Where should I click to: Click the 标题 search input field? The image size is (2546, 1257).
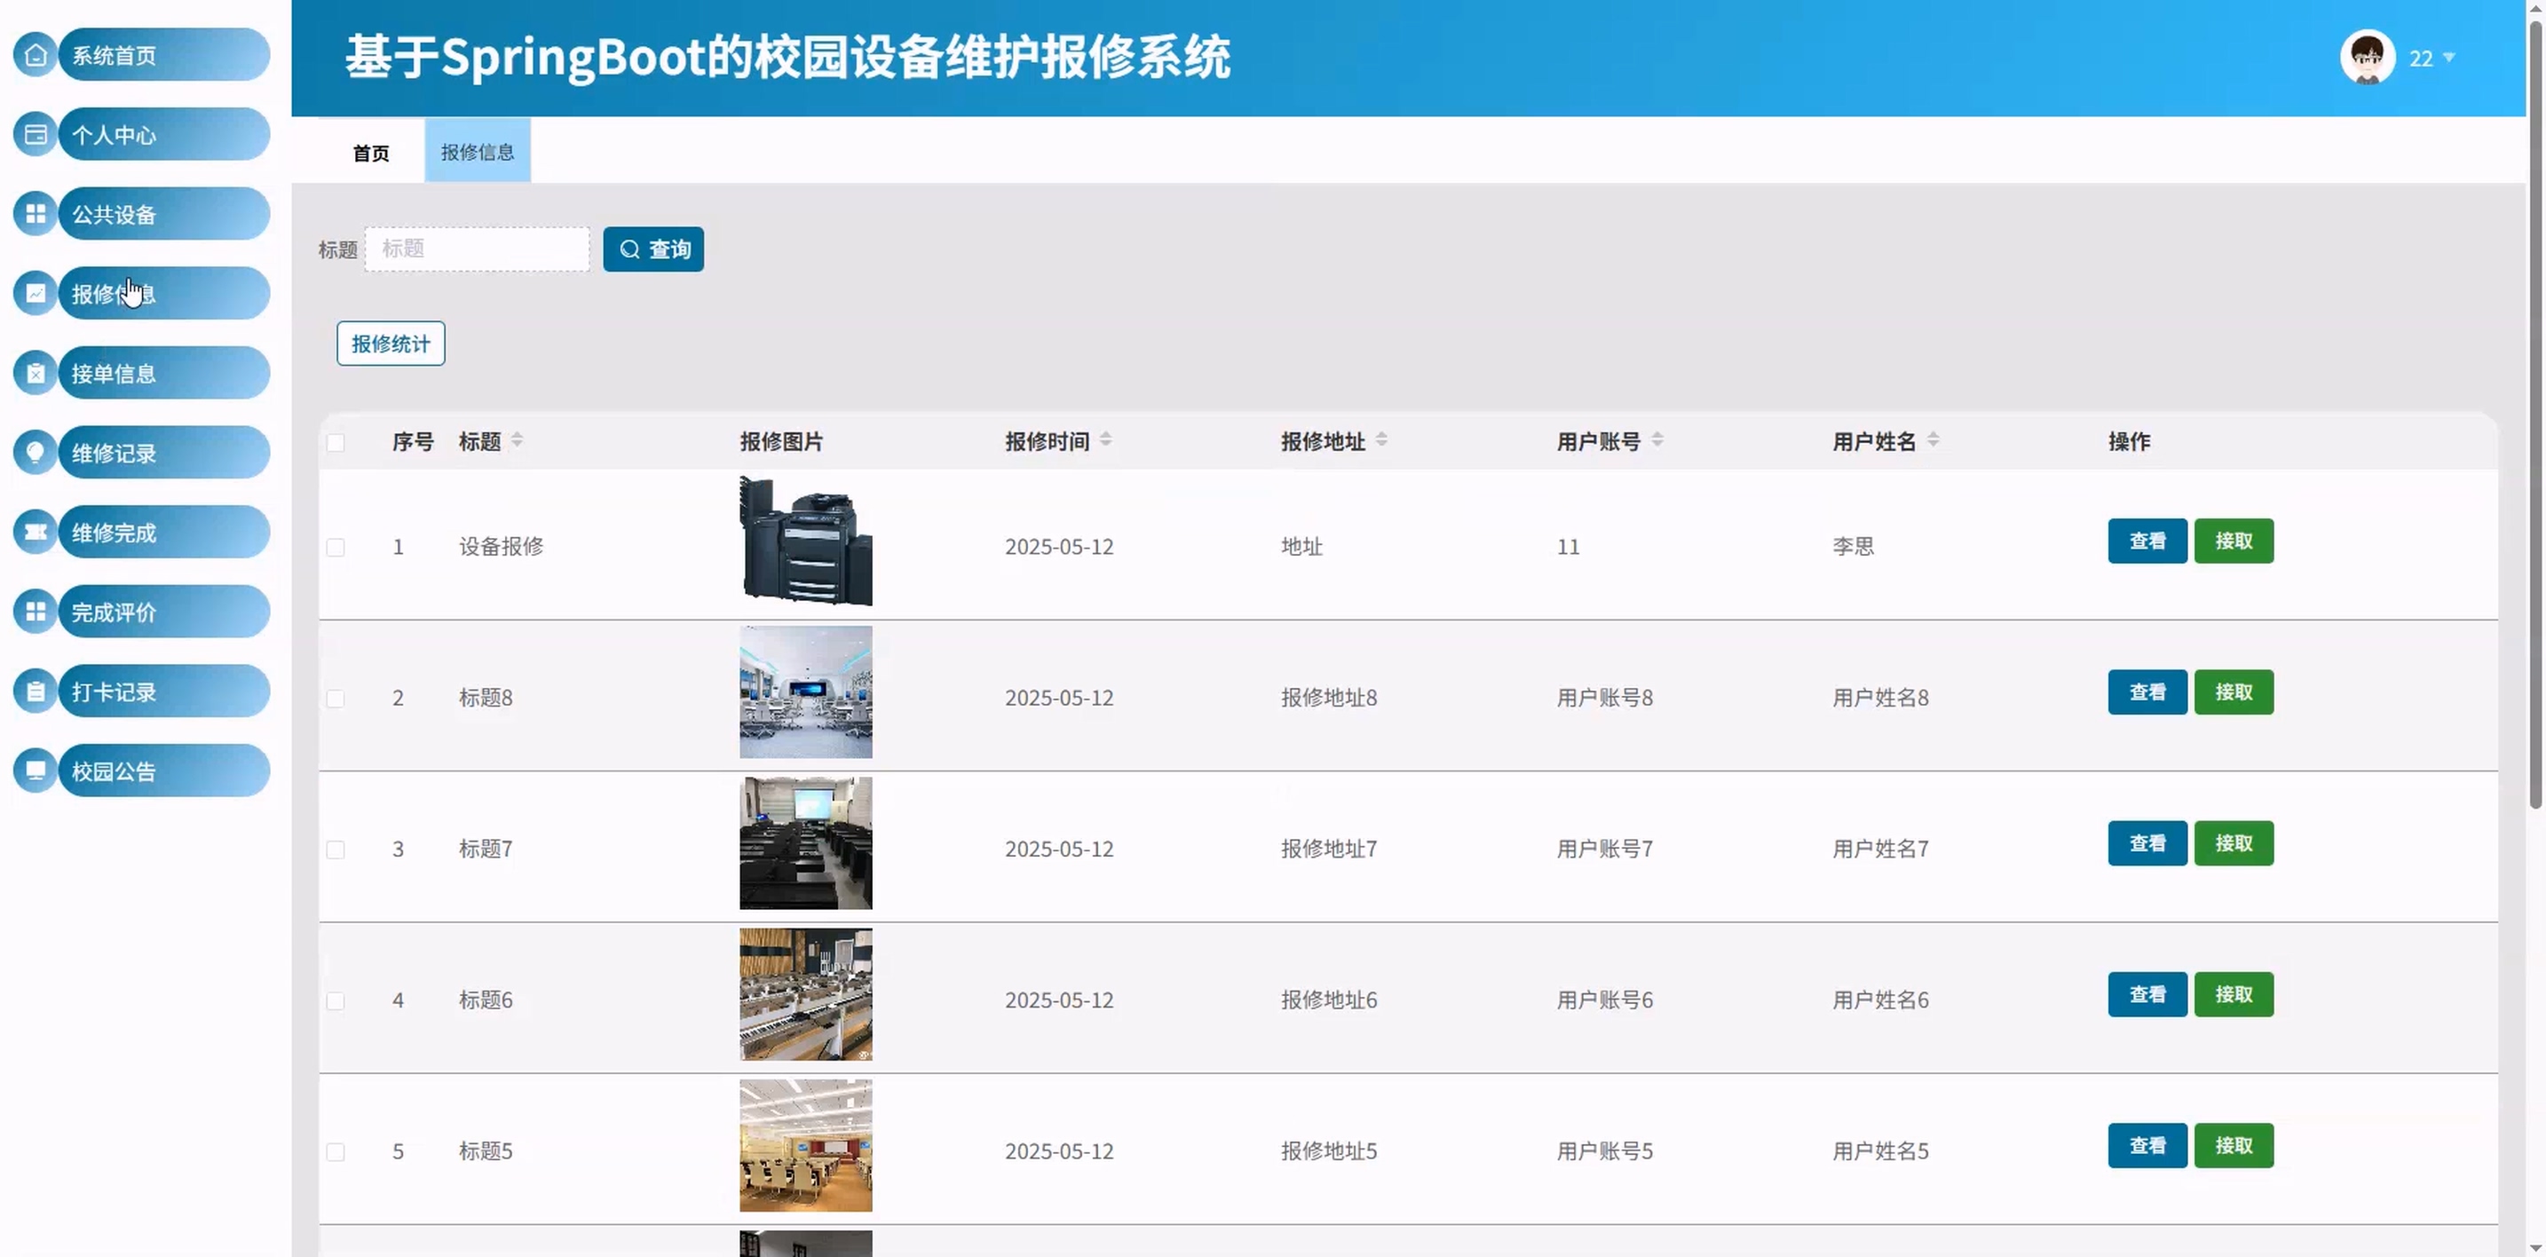coord(478,249)
